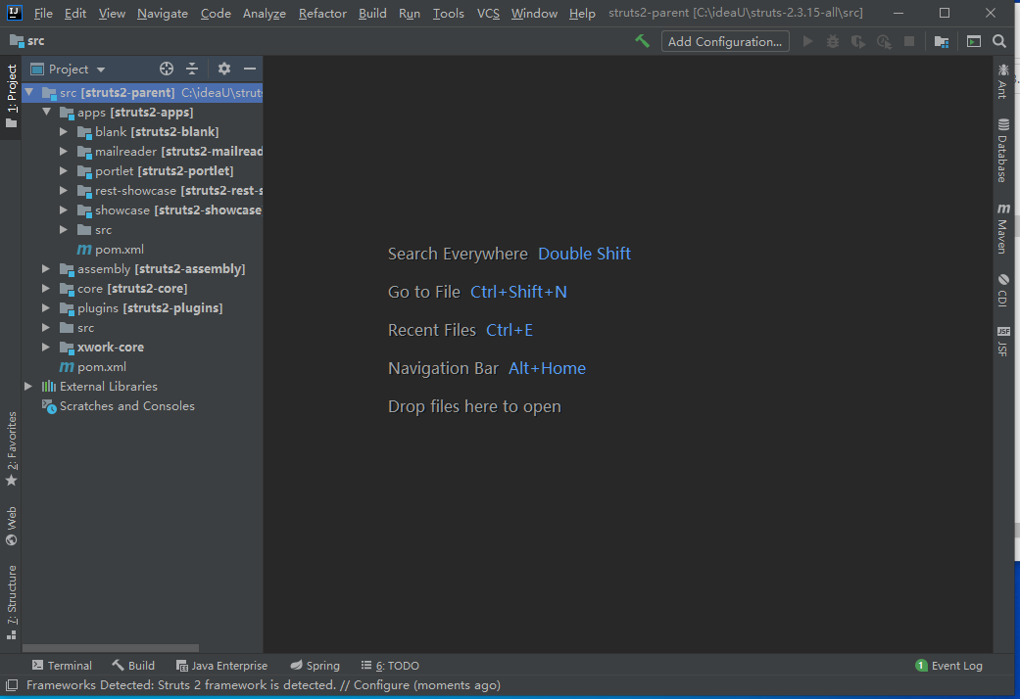This screenshot has width=1020, height=699.
Task: Click the Locate/Select Opened File crosshair icon
Action: pyautogui.click(x=167, y=69)
